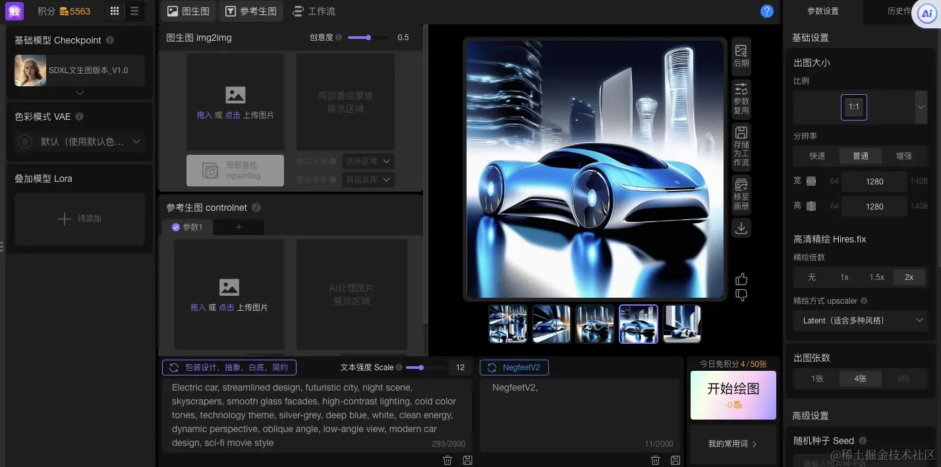Select the 2x Hires.fix upscale factor

coord(909,277)
